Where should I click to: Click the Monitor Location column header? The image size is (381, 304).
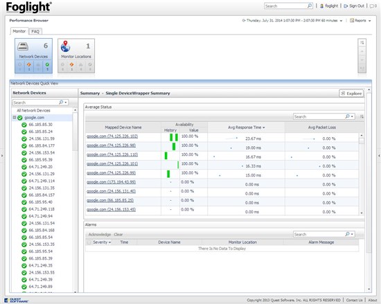point(242,242)
